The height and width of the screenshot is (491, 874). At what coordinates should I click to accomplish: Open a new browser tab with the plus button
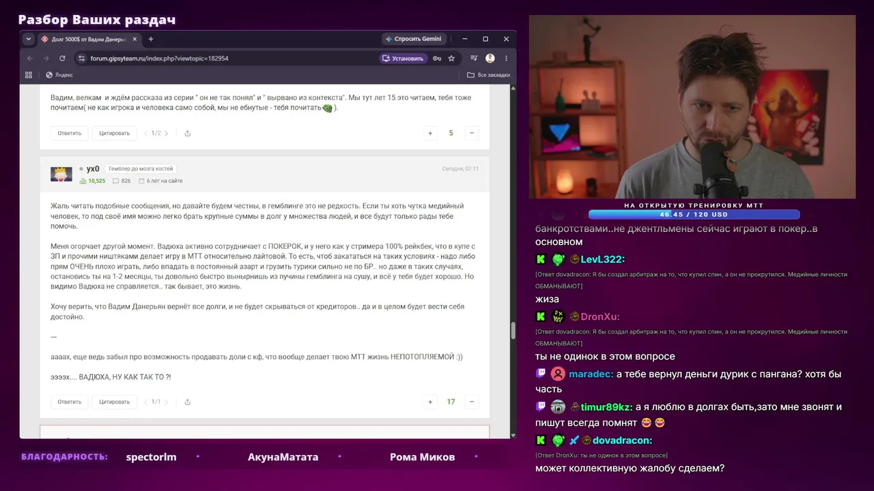pos(151,39)
